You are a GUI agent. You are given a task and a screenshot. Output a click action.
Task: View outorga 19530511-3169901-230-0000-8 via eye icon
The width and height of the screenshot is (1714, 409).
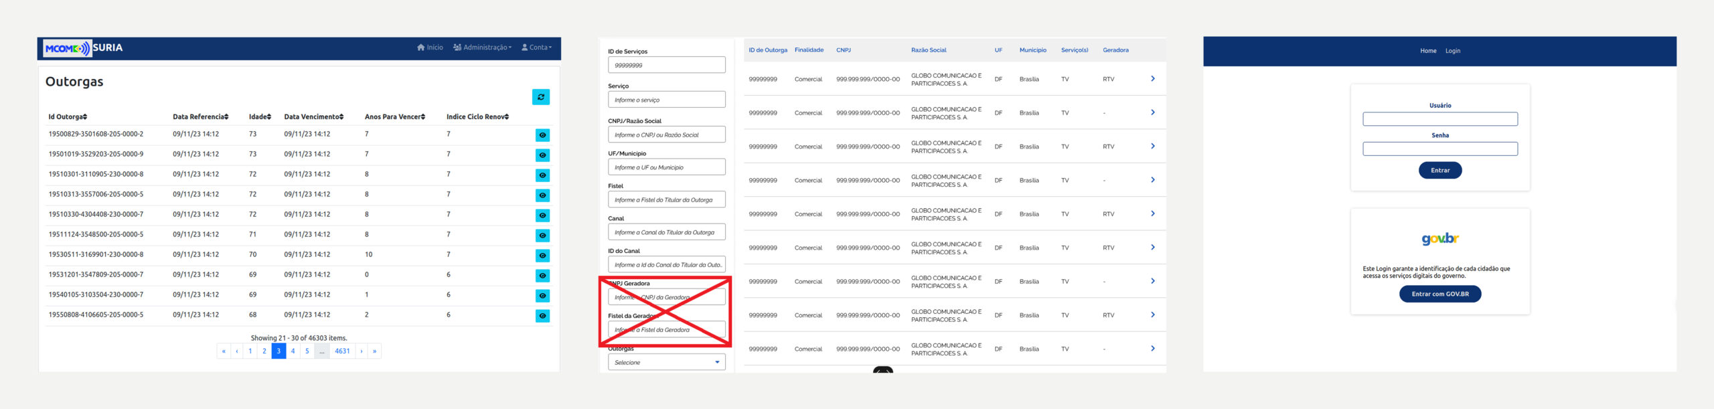tap(542, 256)
